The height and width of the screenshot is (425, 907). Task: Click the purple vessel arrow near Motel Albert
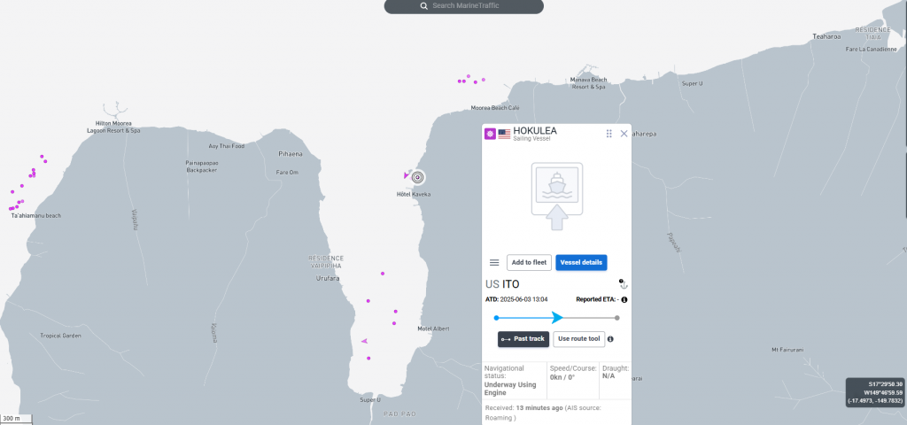[364, 341]
